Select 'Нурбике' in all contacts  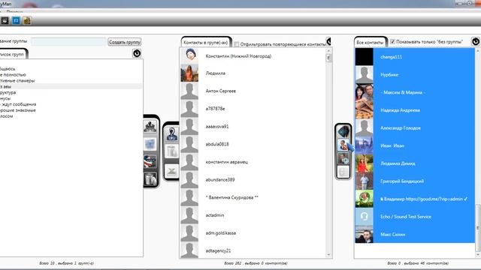(415, 75)
